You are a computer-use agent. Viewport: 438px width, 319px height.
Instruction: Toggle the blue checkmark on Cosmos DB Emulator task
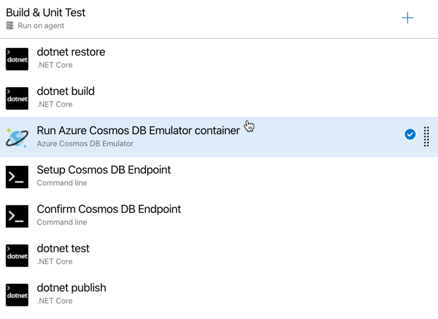[410, 134]
